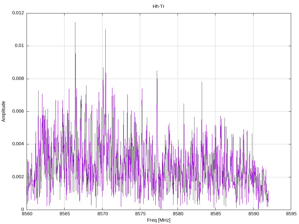The width and height of the screenshot is (299, 224).
Task: Click the x-axis tick 8570
Action: pyautogui.click(x=102, y=214)
